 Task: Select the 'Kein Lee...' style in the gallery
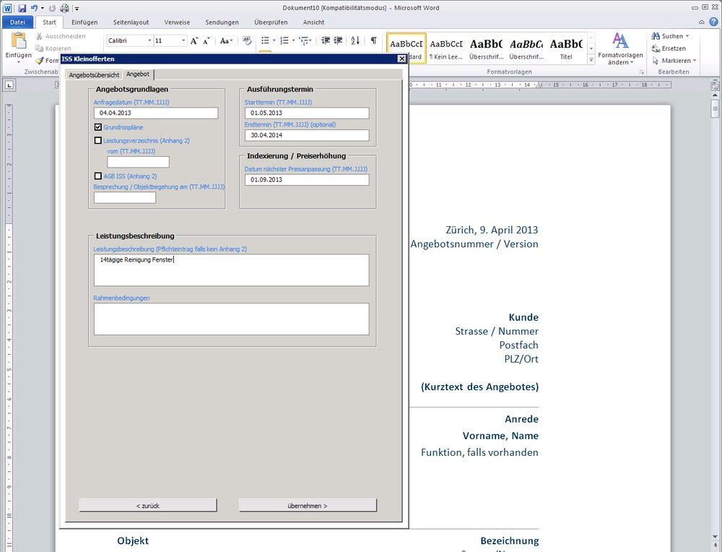[446, 49]
